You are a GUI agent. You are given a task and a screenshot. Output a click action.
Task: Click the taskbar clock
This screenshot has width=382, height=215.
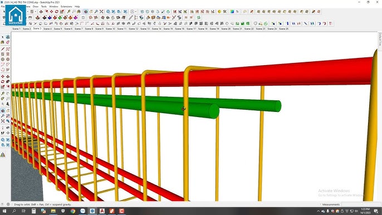(x=365, y=211)
